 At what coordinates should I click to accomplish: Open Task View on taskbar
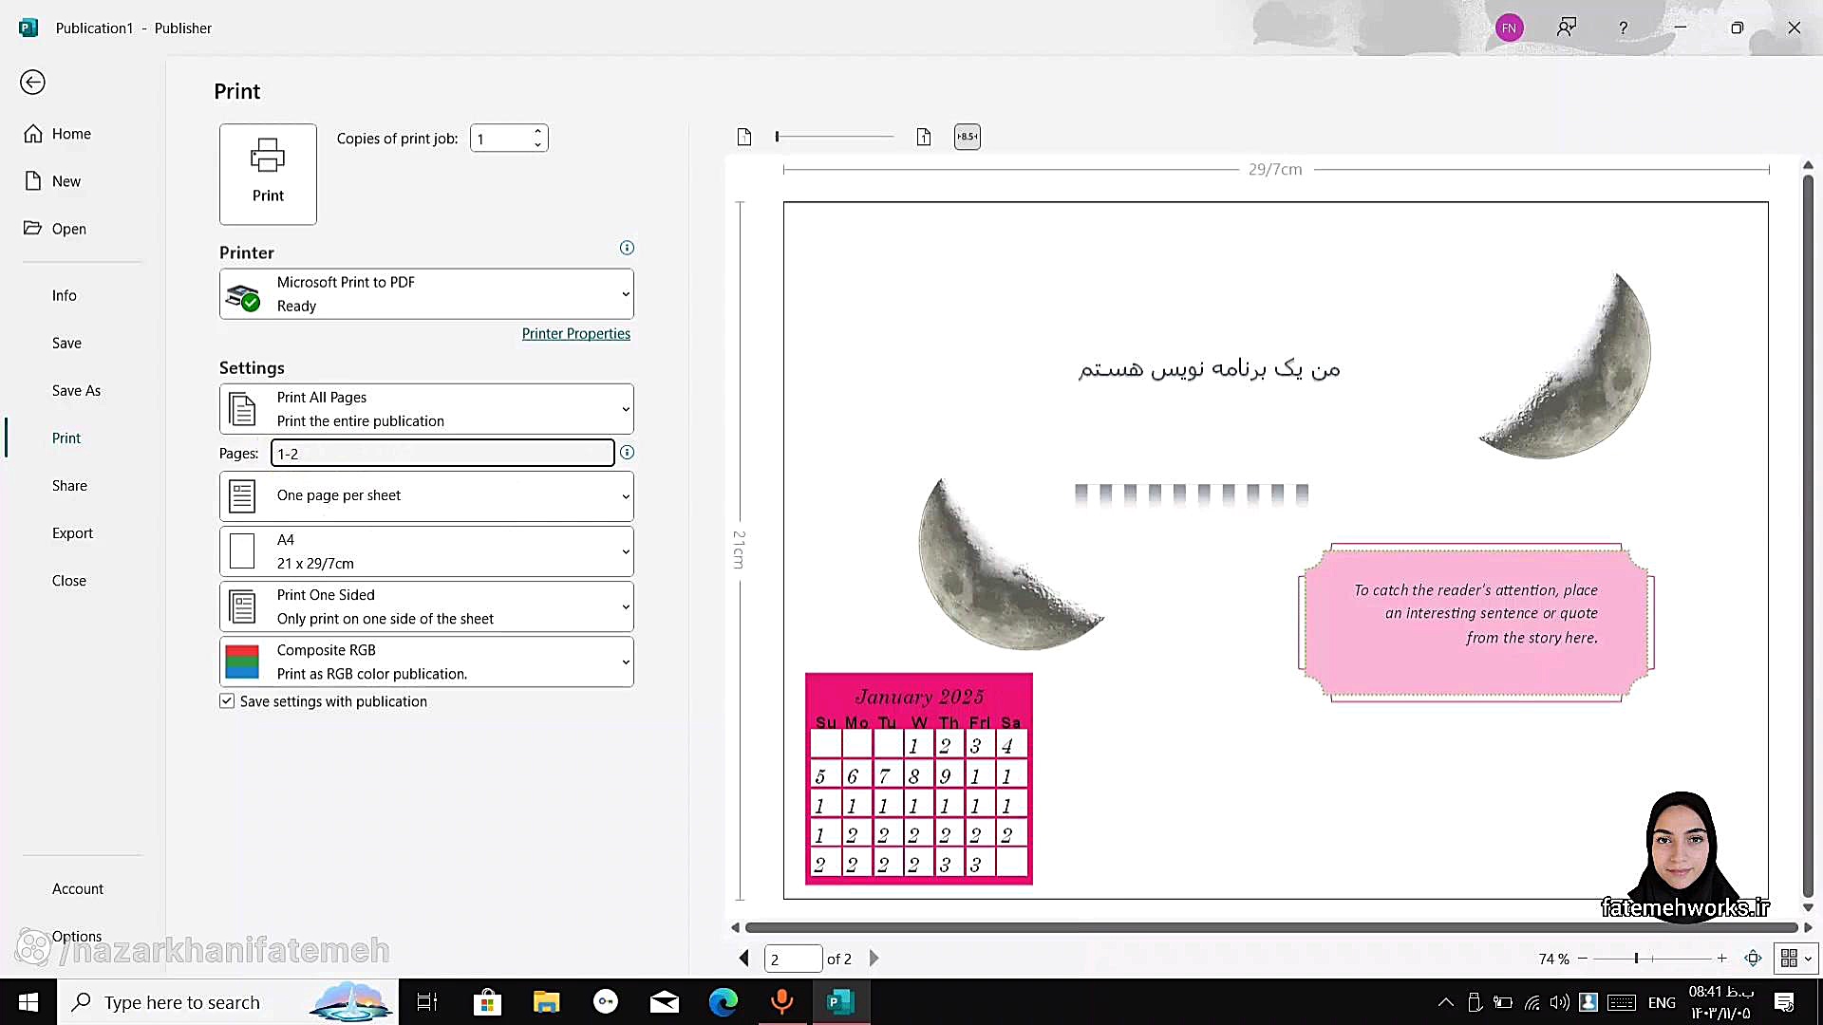(x=427, y=1002)
